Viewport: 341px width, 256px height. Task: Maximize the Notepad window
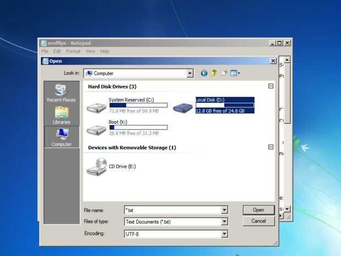point(279,43)
